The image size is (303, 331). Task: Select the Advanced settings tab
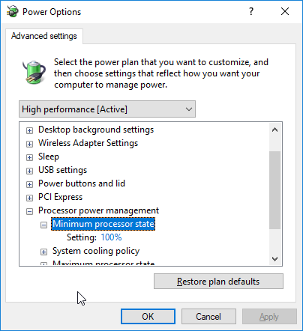coord(44,36)
